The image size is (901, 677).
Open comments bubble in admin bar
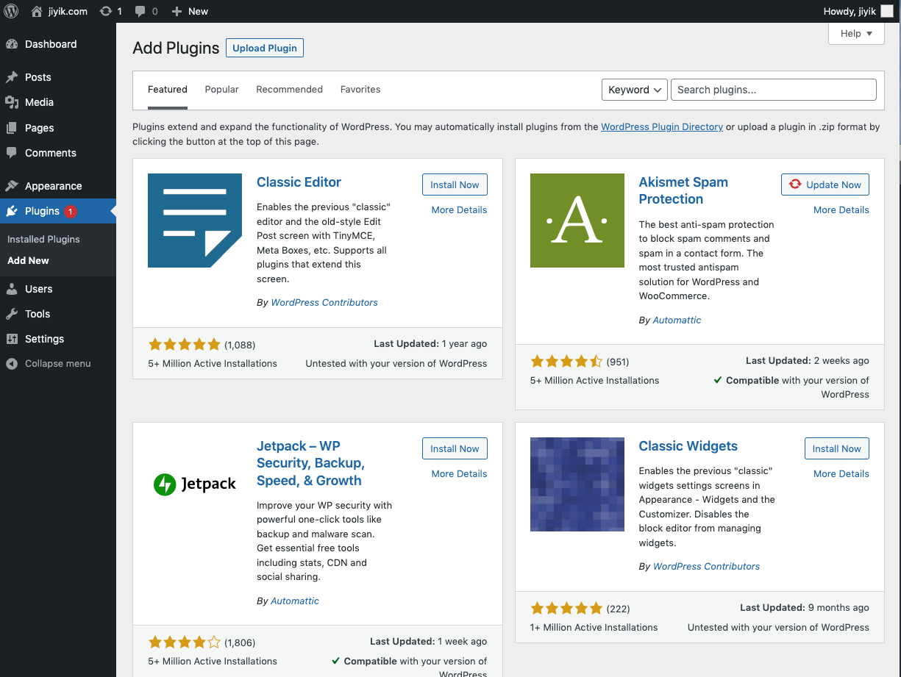(x=145, y=11)
